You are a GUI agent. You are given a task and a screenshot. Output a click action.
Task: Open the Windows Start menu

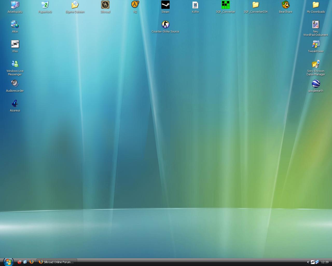click(x=8, y=262)
